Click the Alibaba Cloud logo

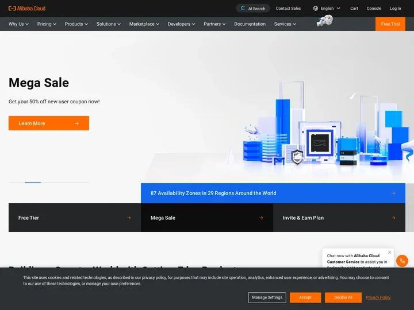click(27, 9)
